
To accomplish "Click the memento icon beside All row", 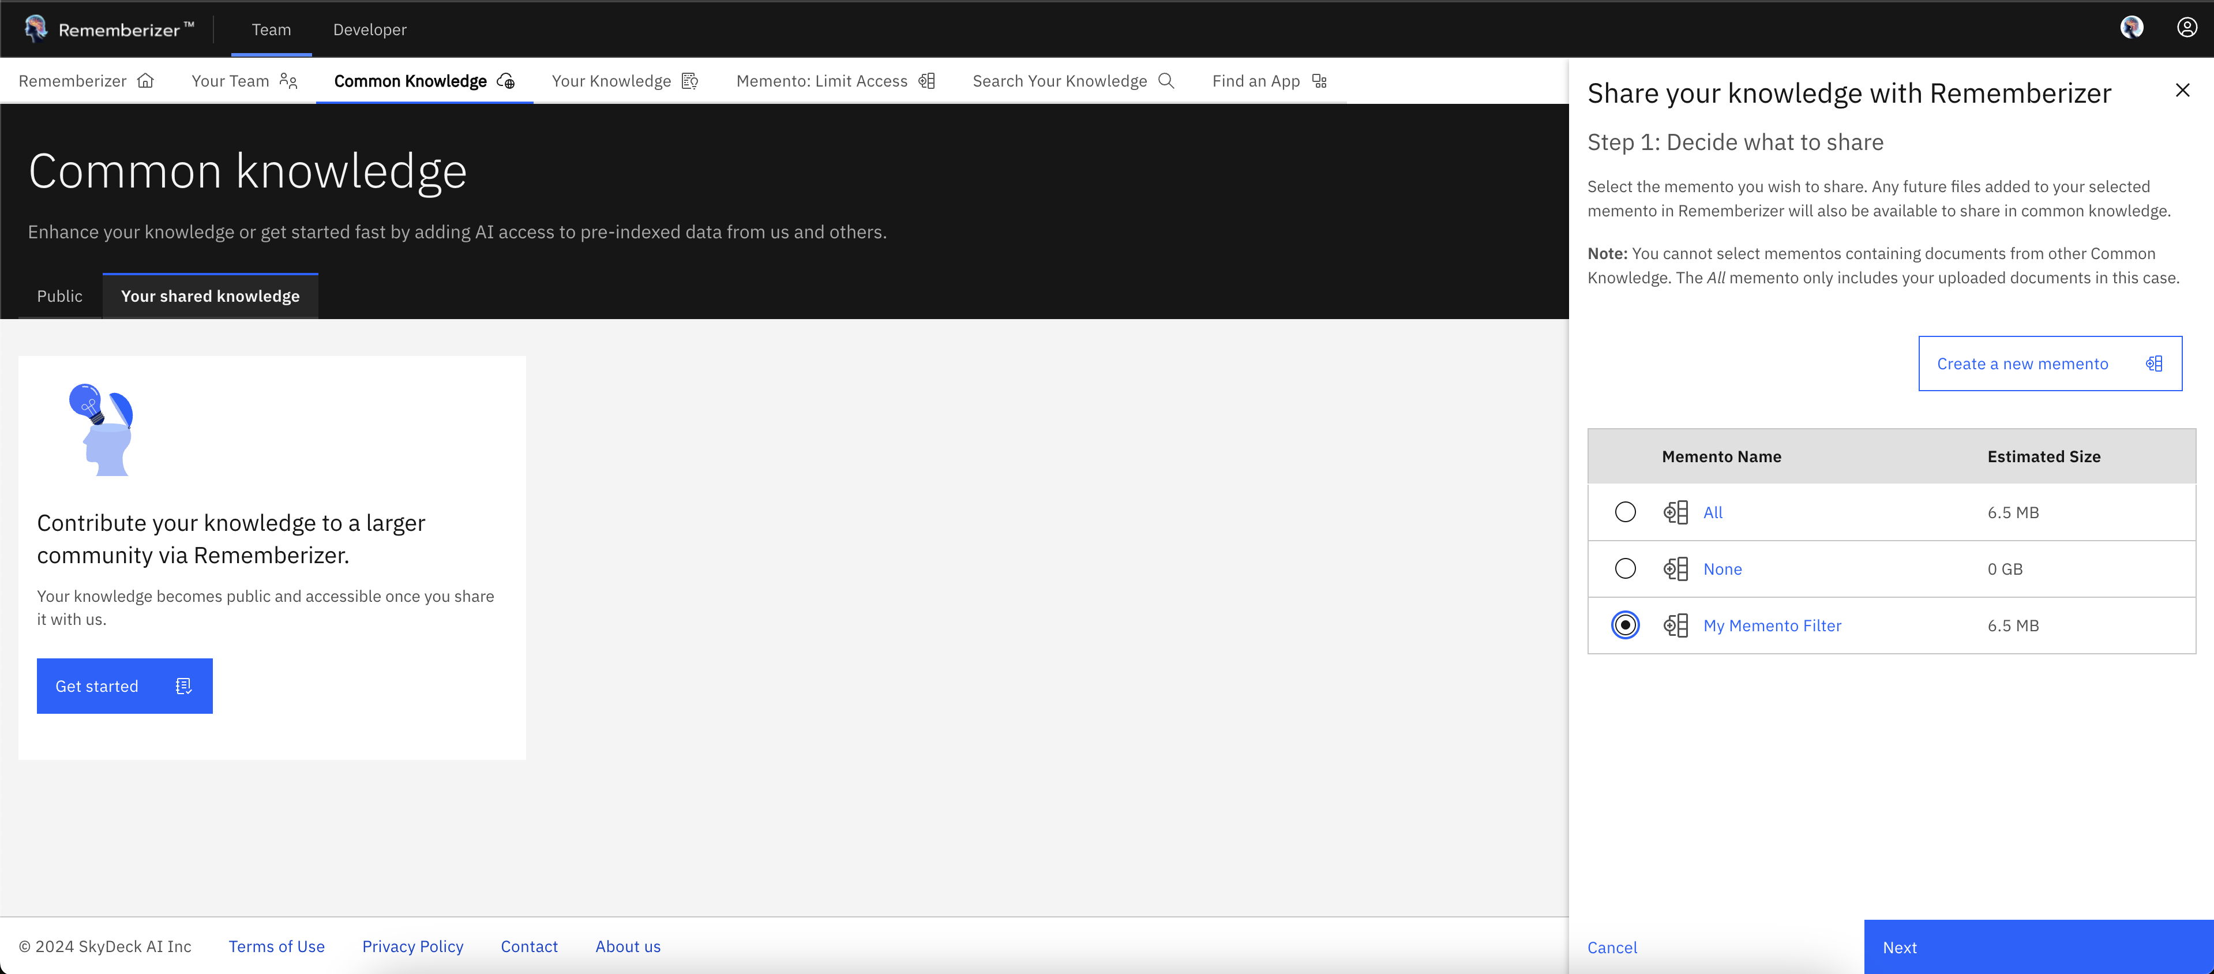I will (1675, 512).
